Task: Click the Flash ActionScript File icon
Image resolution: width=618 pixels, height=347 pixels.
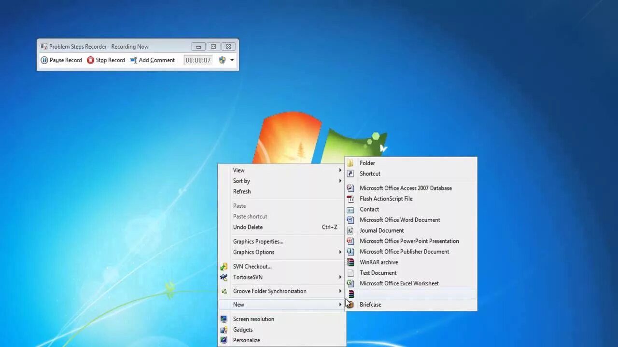Action: [351, 199]
